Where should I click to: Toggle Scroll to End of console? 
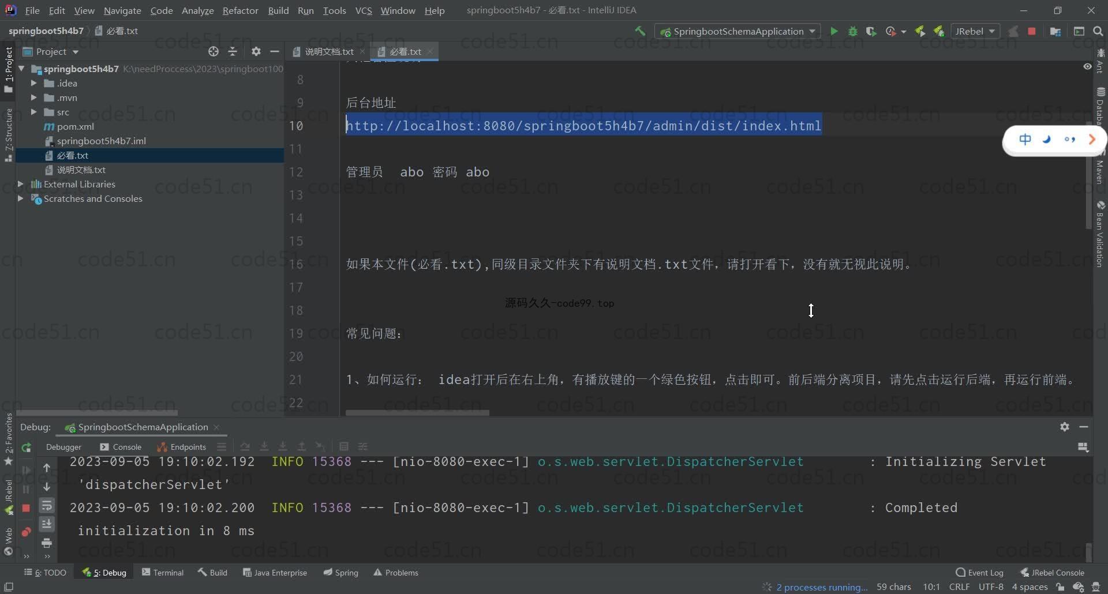(47, 524)
